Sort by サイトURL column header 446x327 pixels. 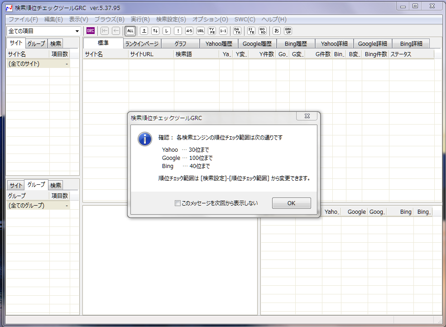[x=151, y=54]
